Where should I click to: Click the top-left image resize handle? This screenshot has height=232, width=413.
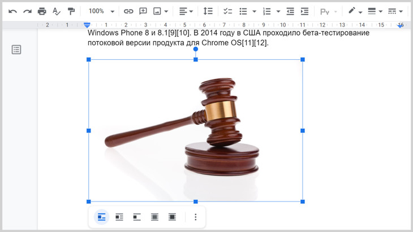(89, 60)
